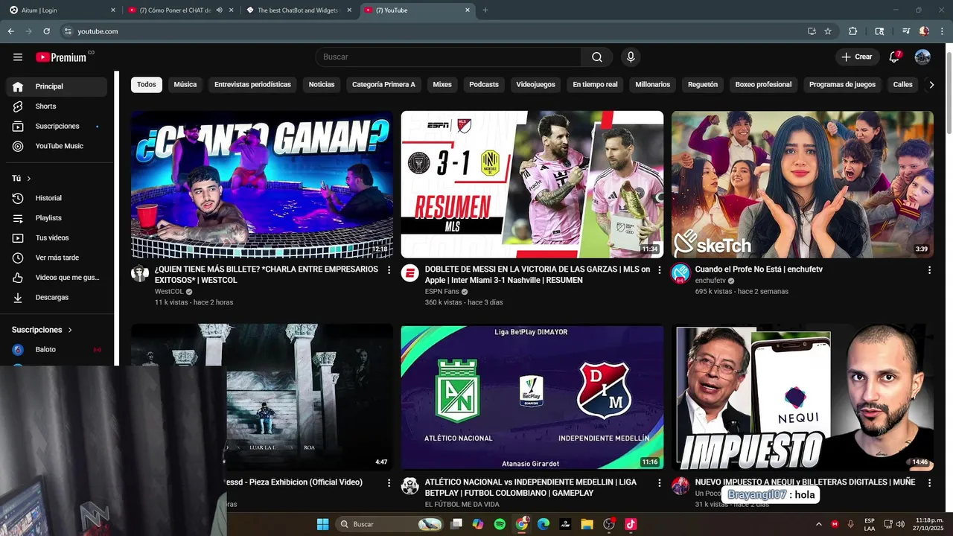Open Spotify from the taskbar
Screen dimensions: 953x536
[x=500, y=524]
